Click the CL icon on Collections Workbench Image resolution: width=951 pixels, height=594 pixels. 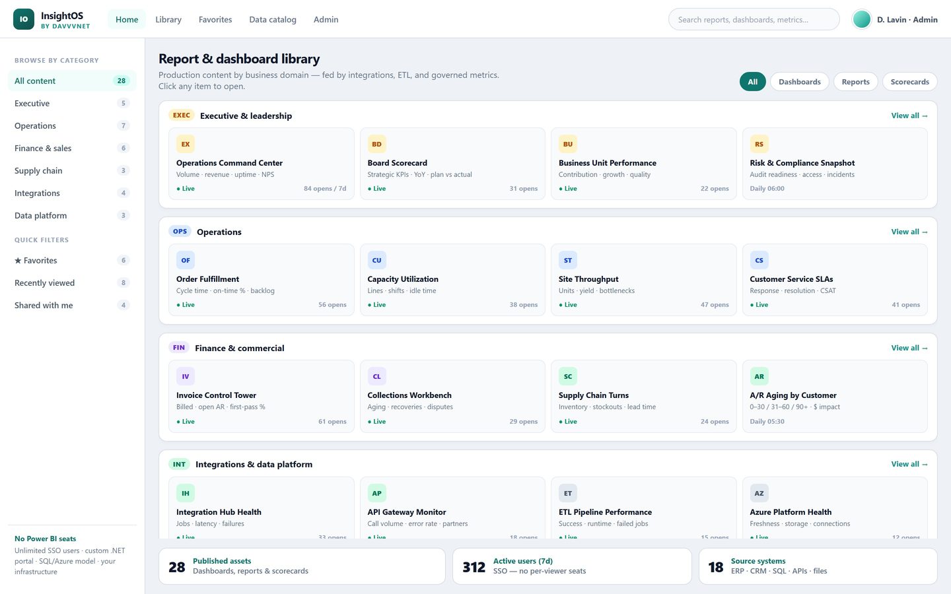point(376,376)
